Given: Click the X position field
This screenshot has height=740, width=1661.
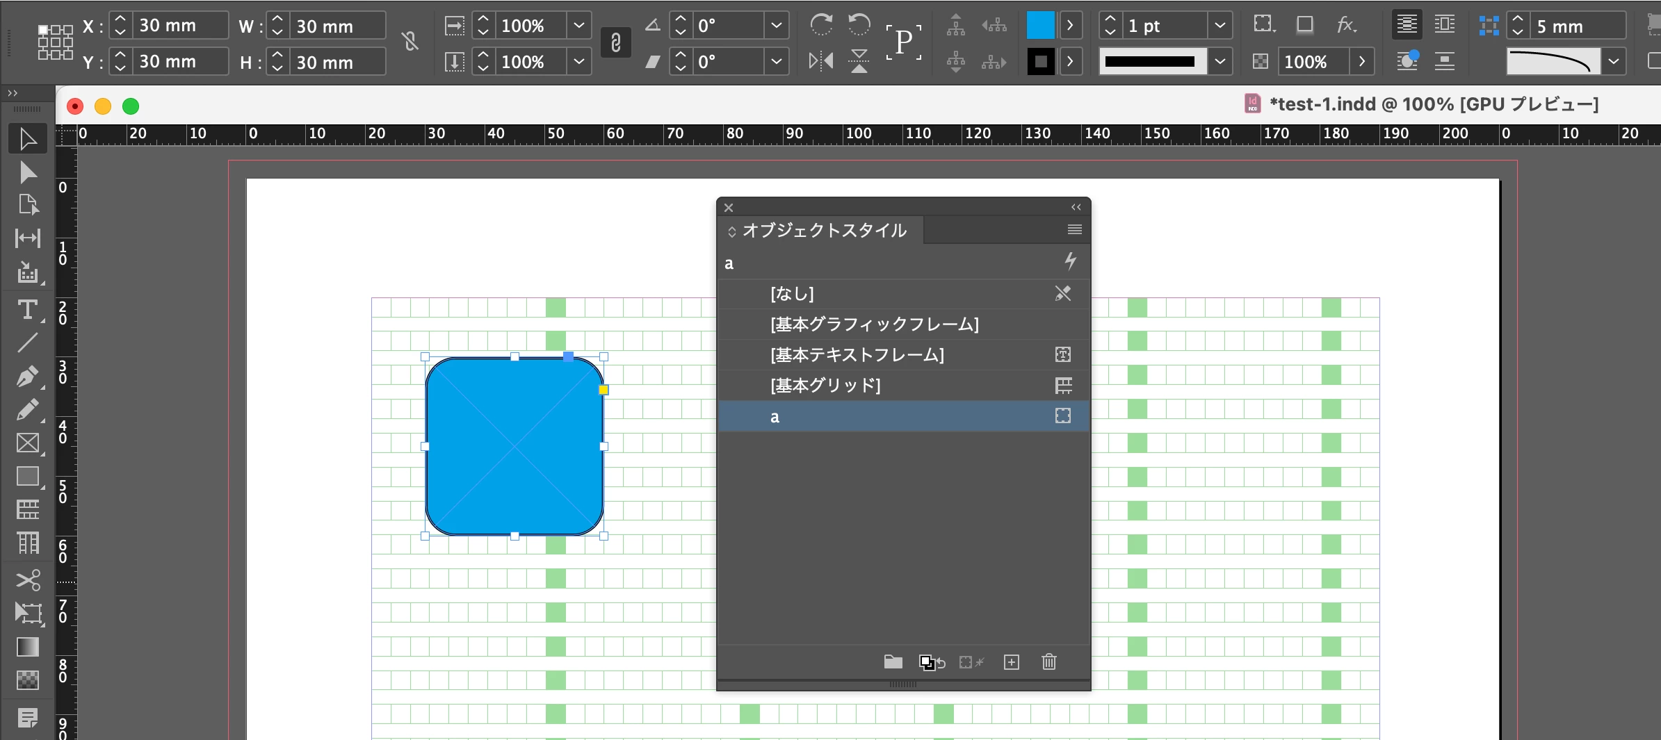Looking at the screenshot, I should tap(179, 26).
